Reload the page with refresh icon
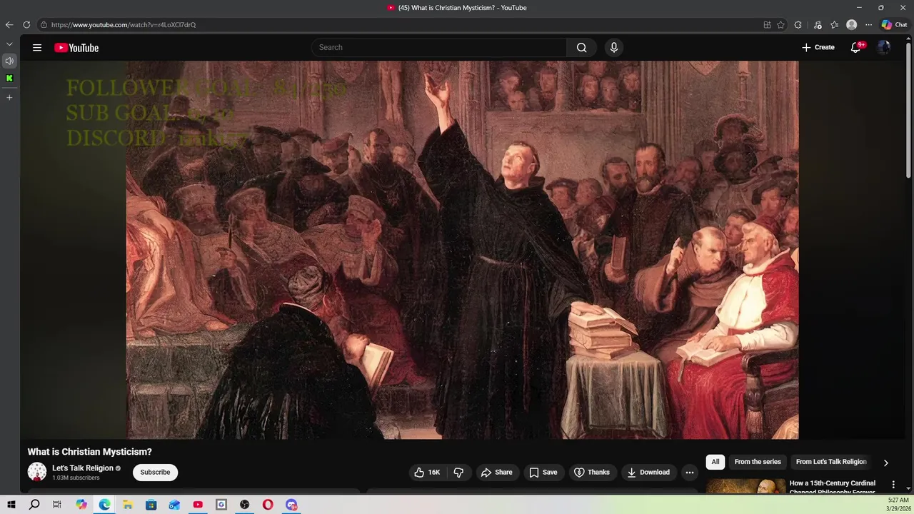The width and height of the screenshot is (914, 514). coord(26,24)
